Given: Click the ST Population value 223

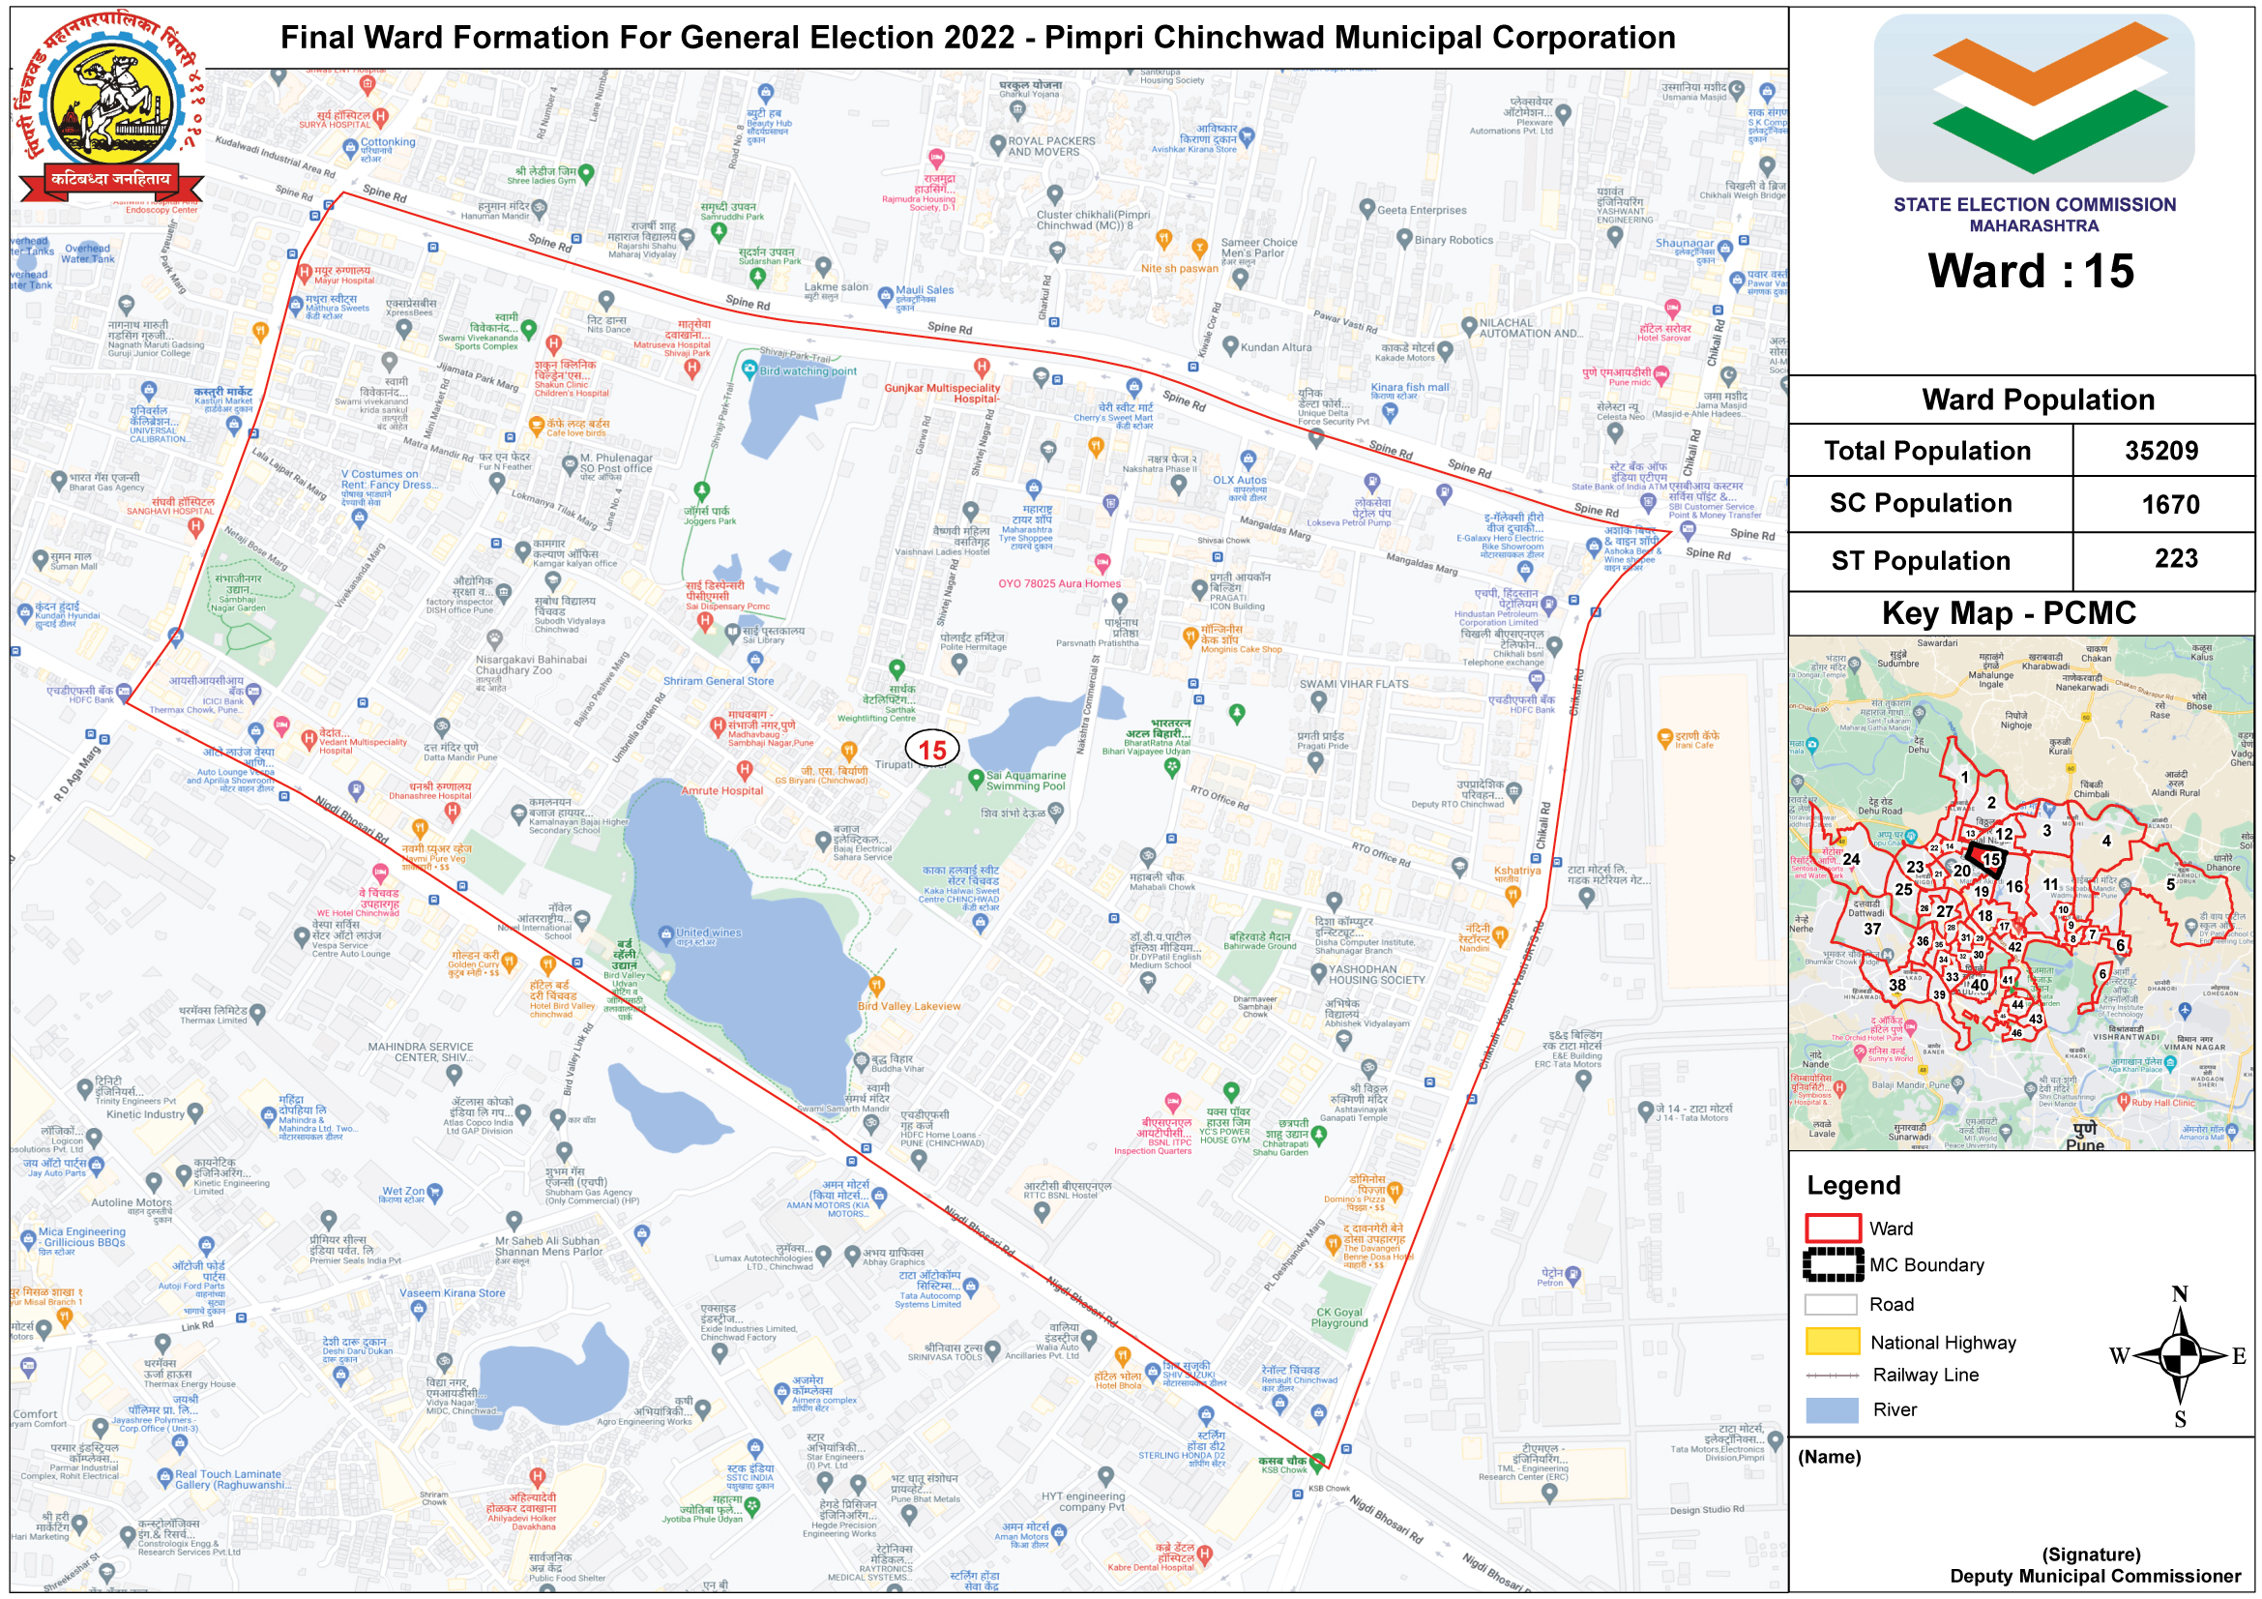Looking at the screenshot, I should 2175,558.
